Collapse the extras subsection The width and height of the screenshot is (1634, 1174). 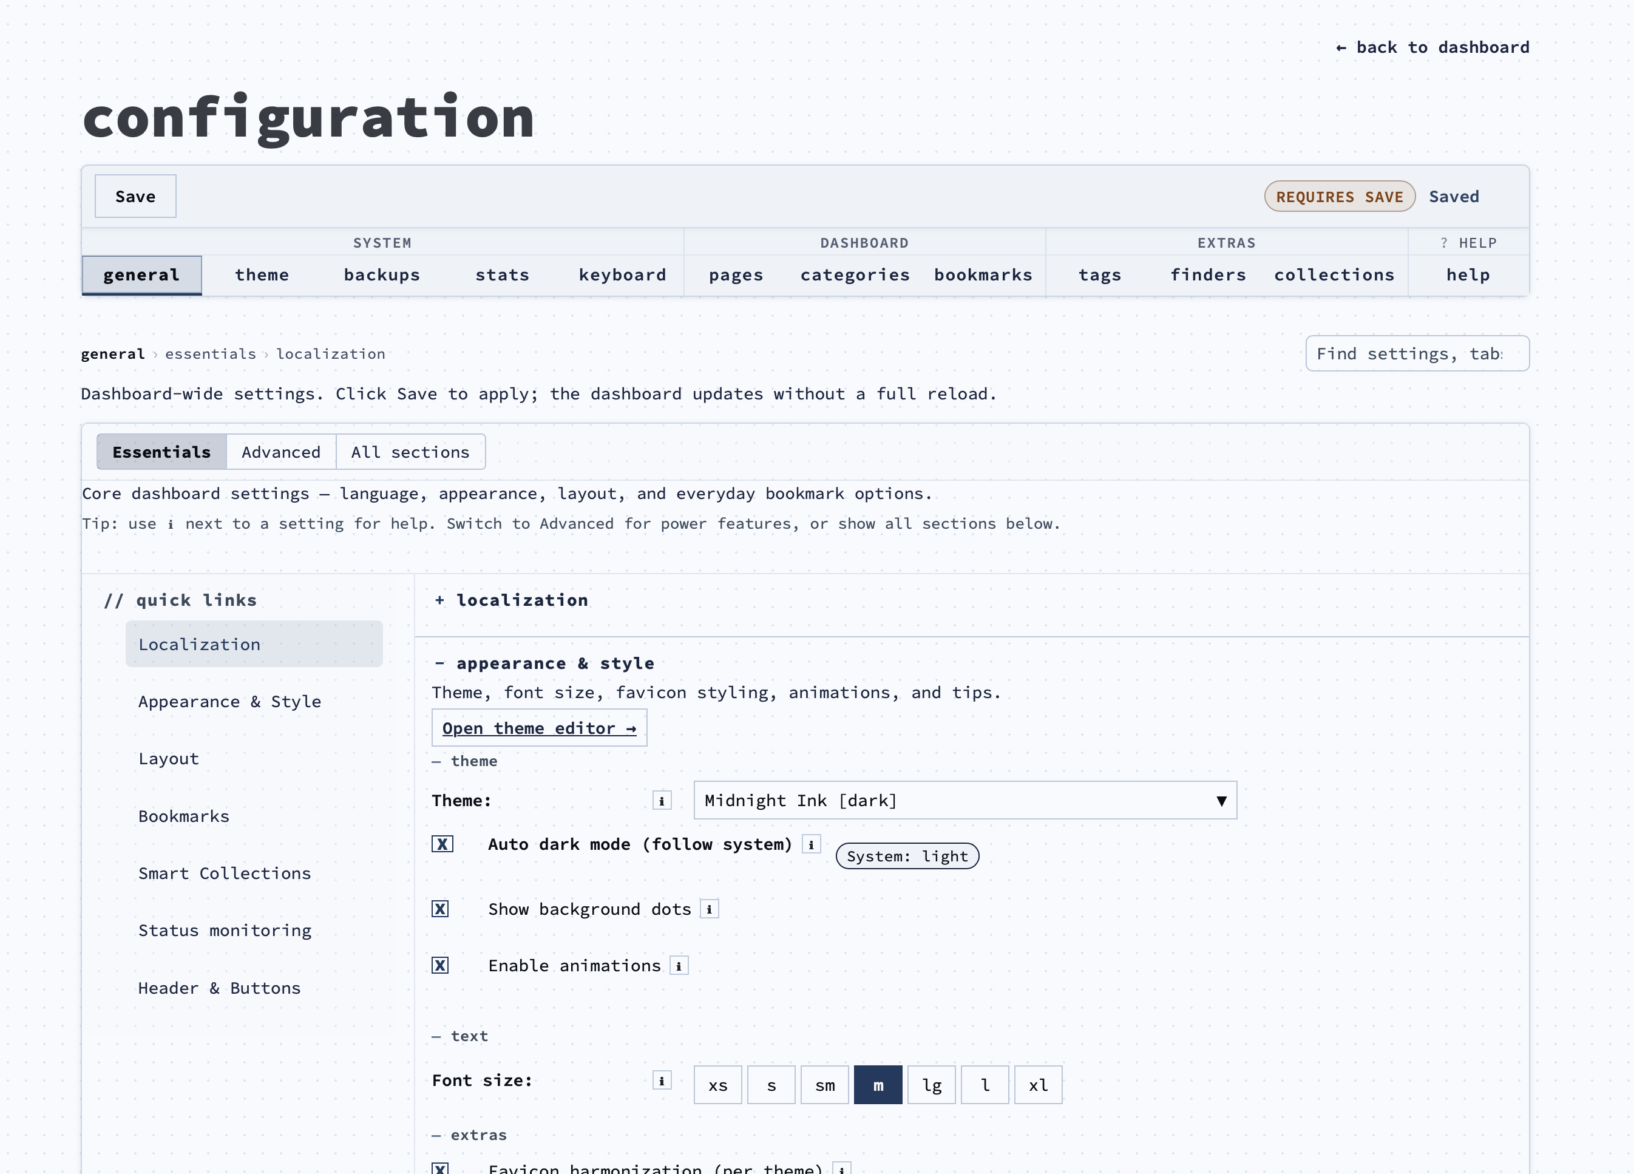click(470, 1135)
